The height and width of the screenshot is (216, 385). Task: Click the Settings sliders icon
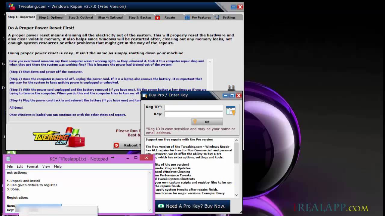217,17
